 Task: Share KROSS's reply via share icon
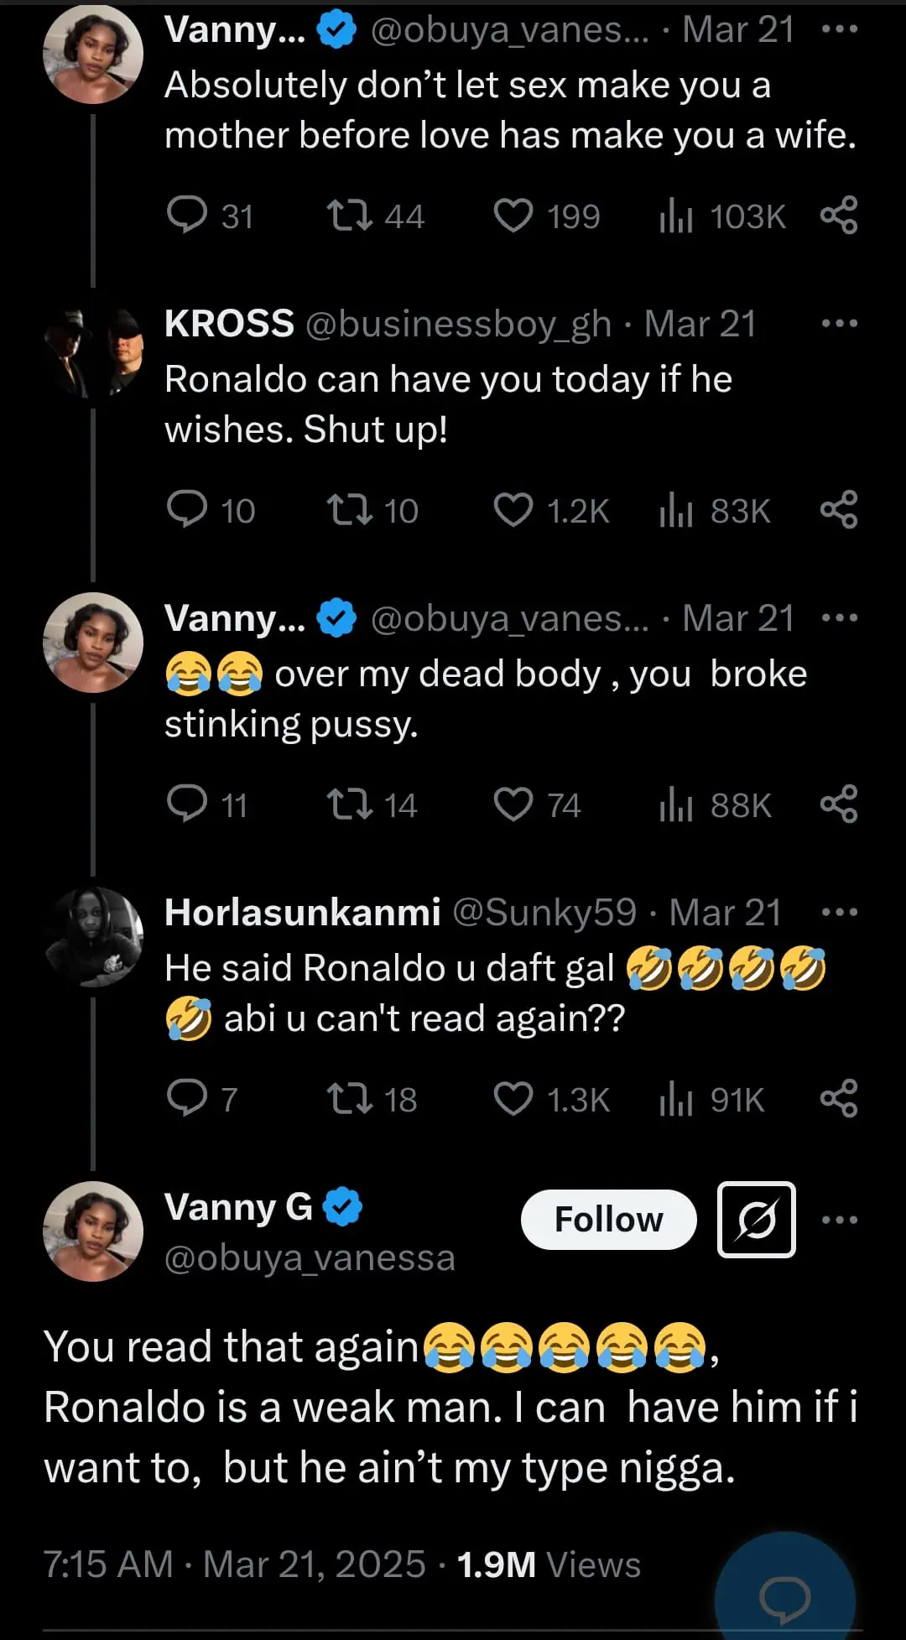pos(839,510)
